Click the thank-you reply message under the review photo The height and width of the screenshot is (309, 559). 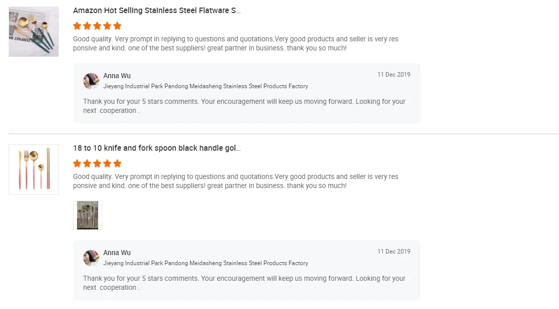pos(244,283)
